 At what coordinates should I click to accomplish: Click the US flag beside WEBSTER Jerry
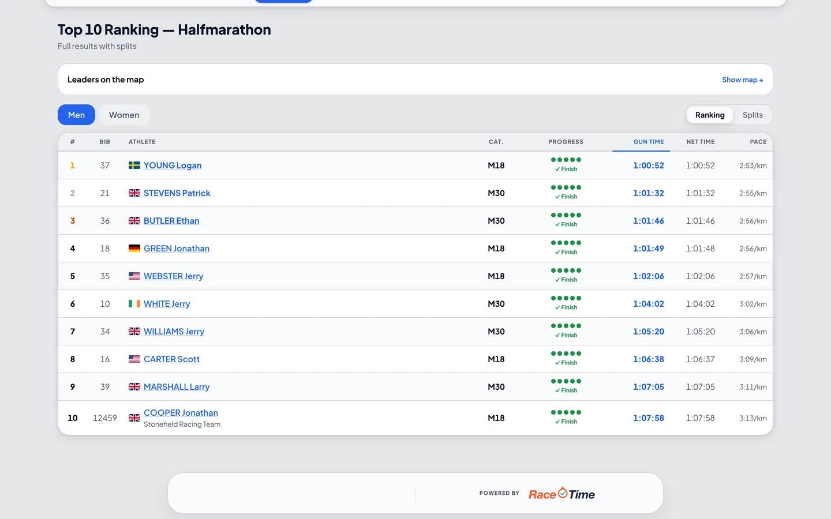(134, 276)
